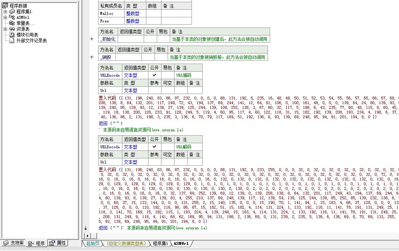Click the Url parameter name under URLEncode
This screenshot has height=251, width=399.
110,90
